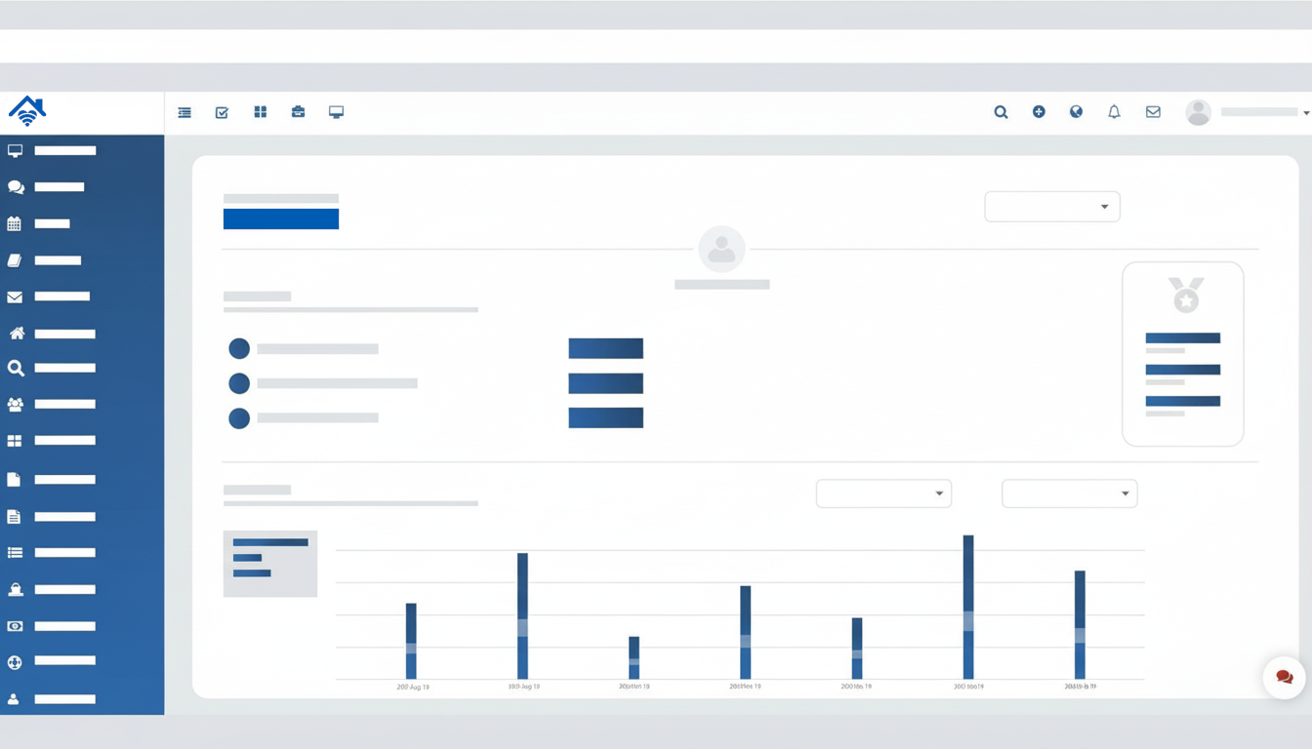Open the left dropdown above the bar chart
The width and height of the screenshot is (1312, 749).
click(883, 493)
